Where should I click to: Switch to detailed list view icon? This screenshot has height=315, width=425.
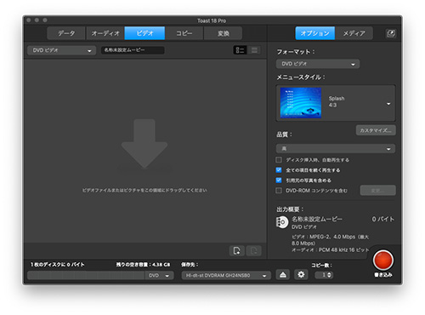pos(240,50)
